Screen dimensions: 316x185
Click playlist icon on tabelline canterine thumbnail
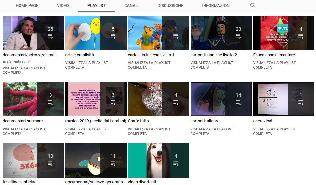[50, 164]
